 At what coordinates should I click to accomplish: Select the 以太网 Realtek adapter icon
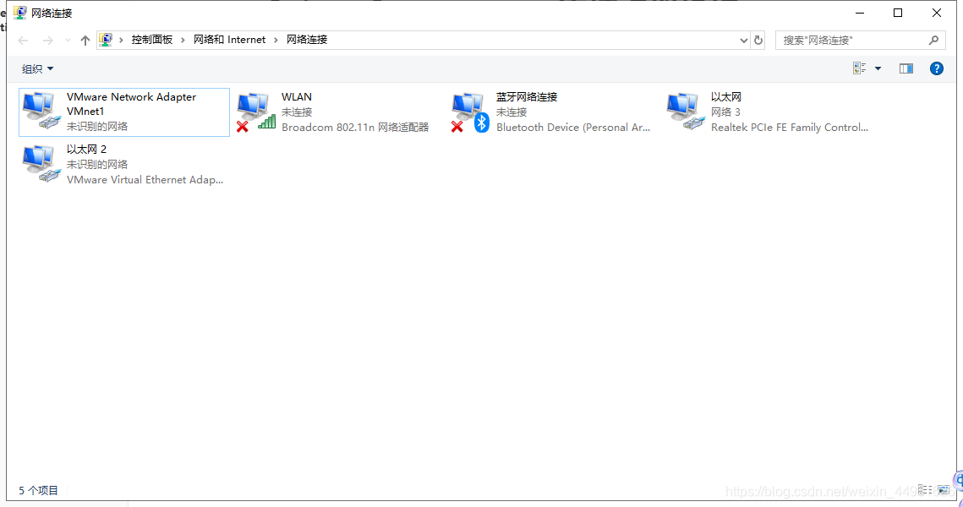coord(686,111)
